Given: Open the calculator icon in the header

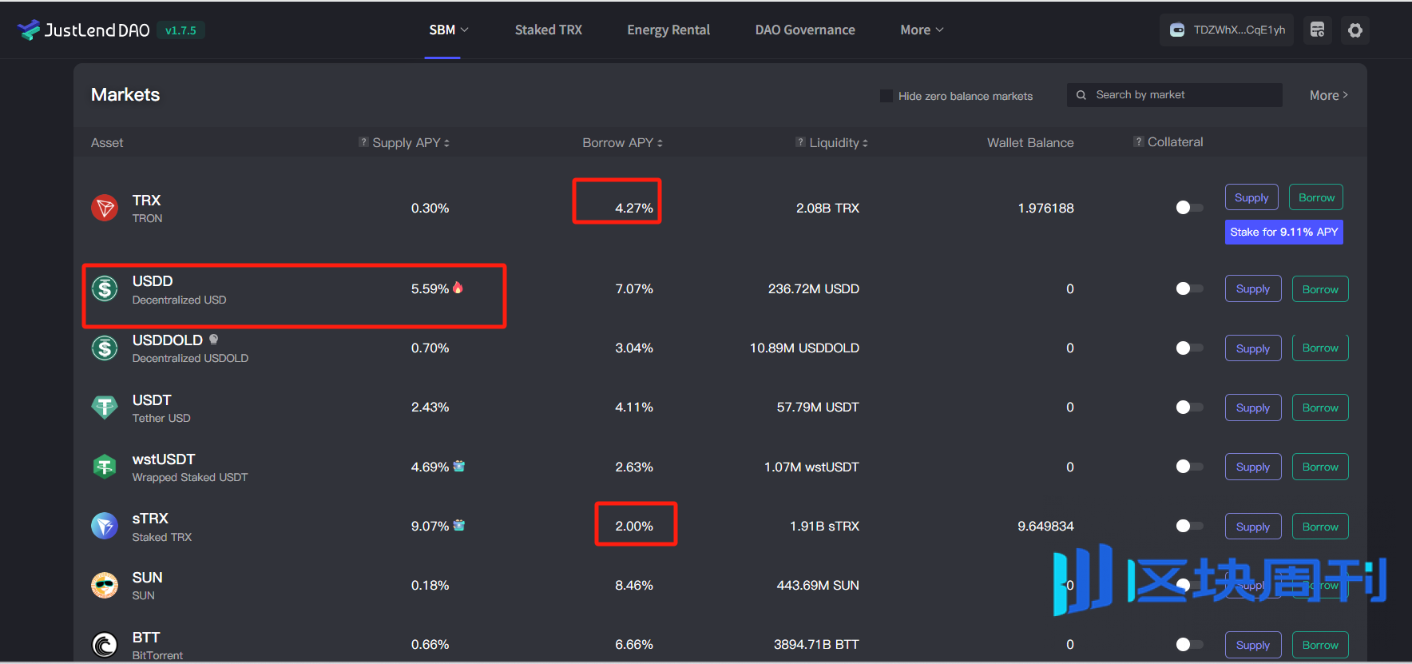Looking at the screenshot, I should point(1318,30).
